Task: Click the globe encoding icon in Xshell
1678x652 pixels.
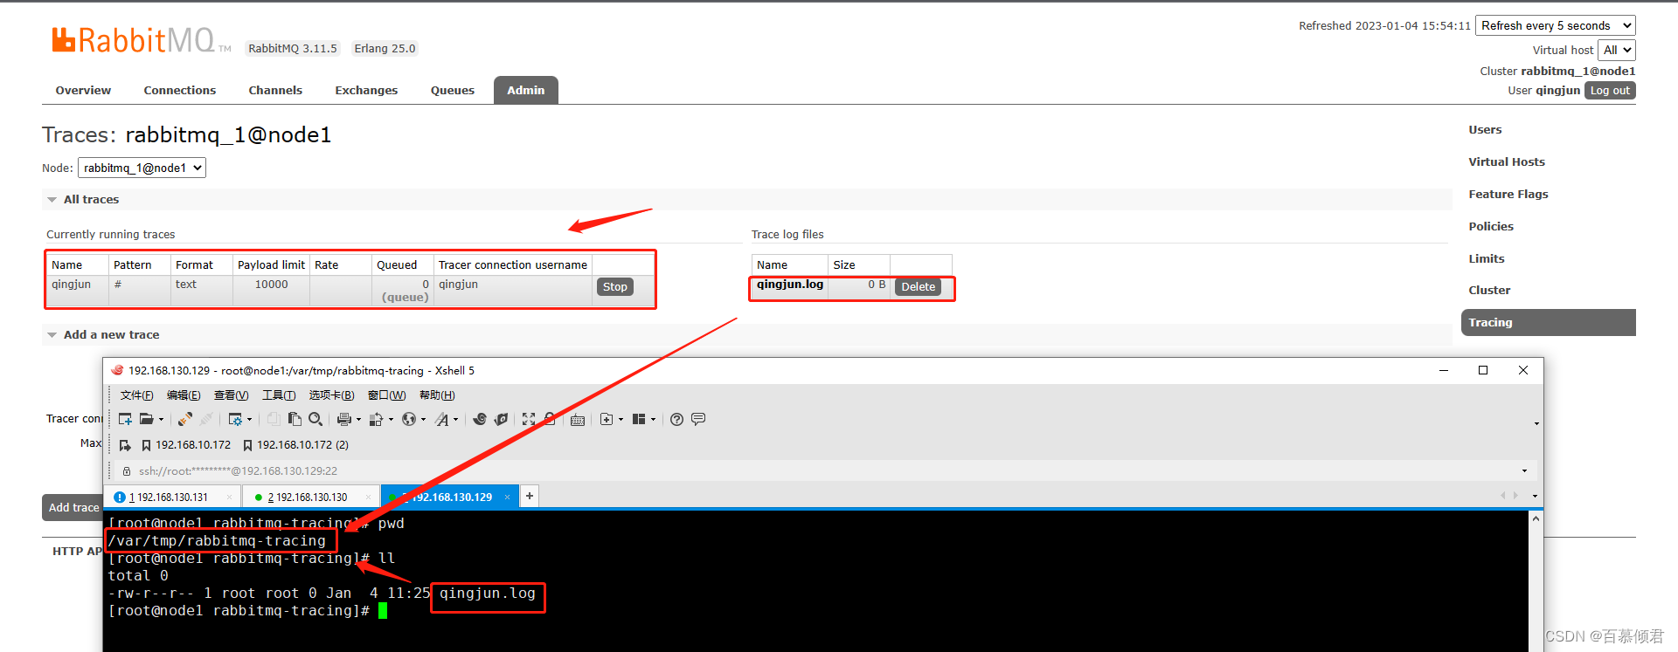Action: [409, 419]
